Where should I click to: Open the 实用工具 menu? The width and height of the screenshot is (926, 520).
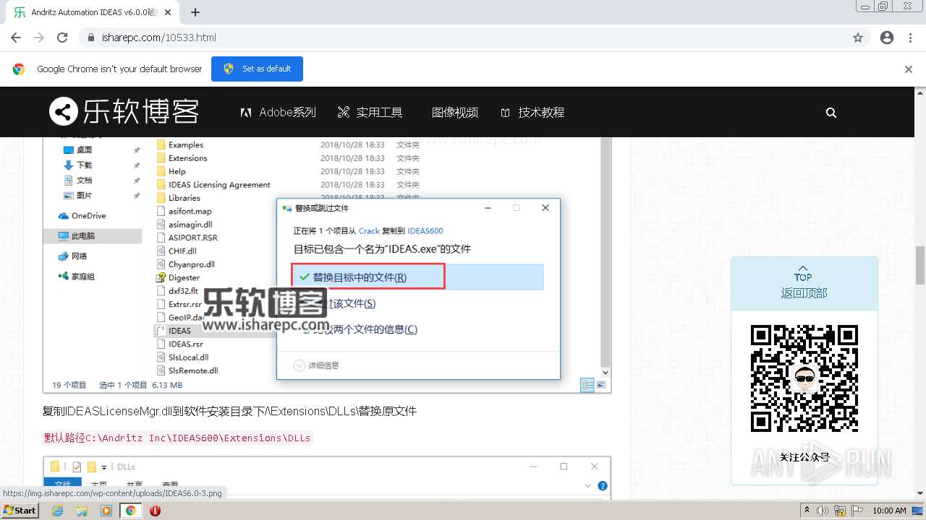coord(370,112)
